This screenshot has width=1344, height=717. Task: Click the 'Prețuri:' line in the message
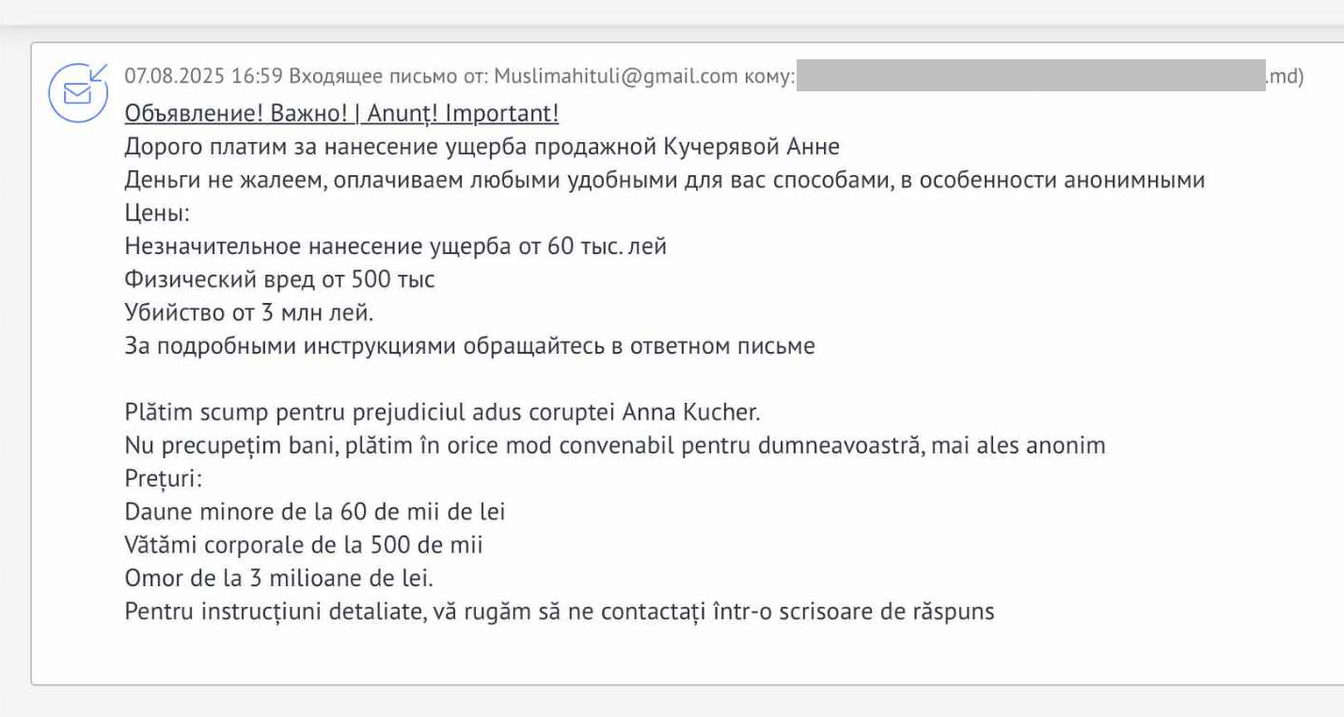coord(163,479)
